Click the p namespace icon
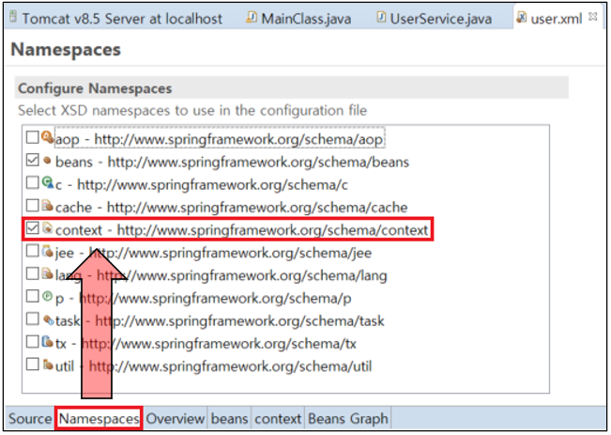Image resolution: width=611 pixels, height=435 pixels. [x=48, y=296]
